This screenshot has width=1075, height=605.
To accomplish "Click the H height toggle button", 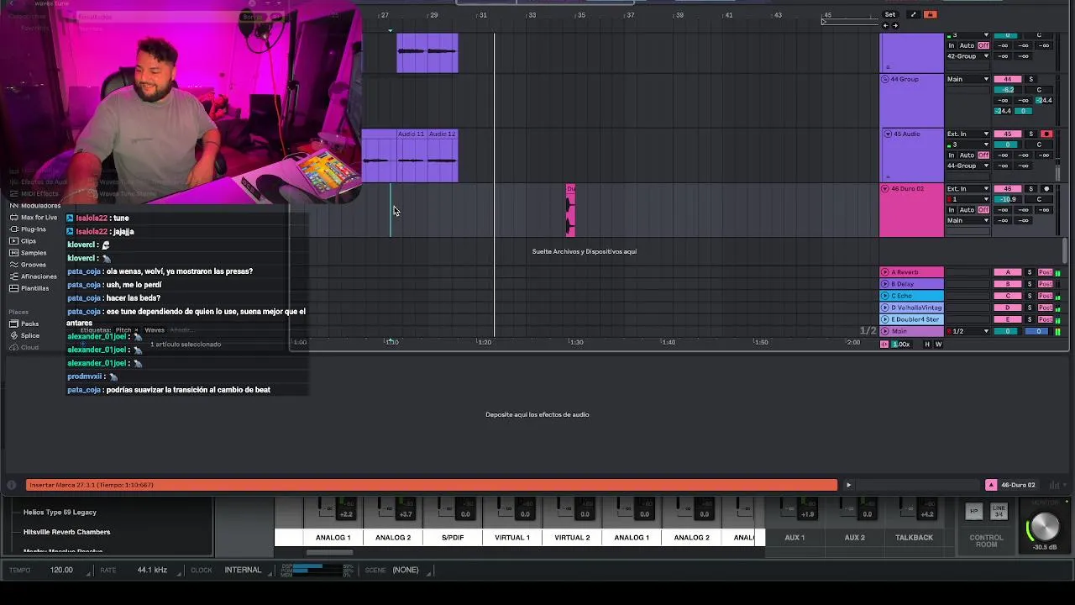I will point(927,345).
